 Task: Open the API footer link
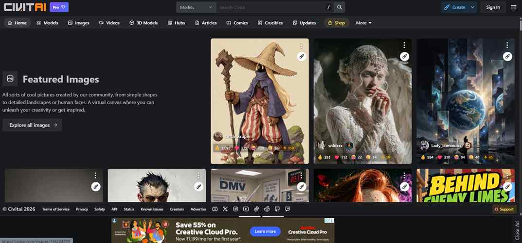click(x=114, y=209)
